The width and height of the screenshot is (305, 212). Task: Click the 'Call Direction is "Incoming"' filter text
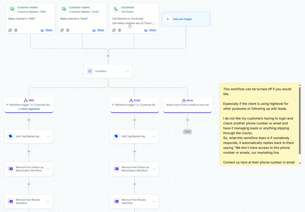pos(128,19)
